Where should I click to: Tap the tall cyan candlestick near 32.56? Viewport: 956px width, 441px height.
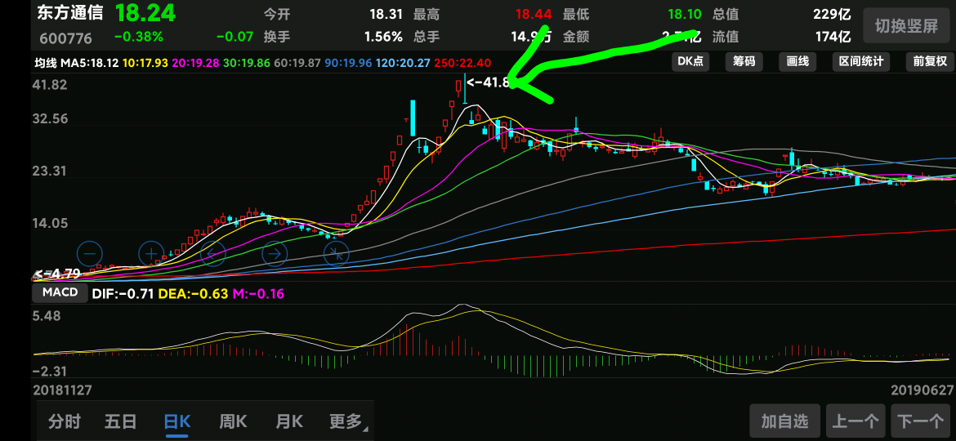[x=413, y=118]
